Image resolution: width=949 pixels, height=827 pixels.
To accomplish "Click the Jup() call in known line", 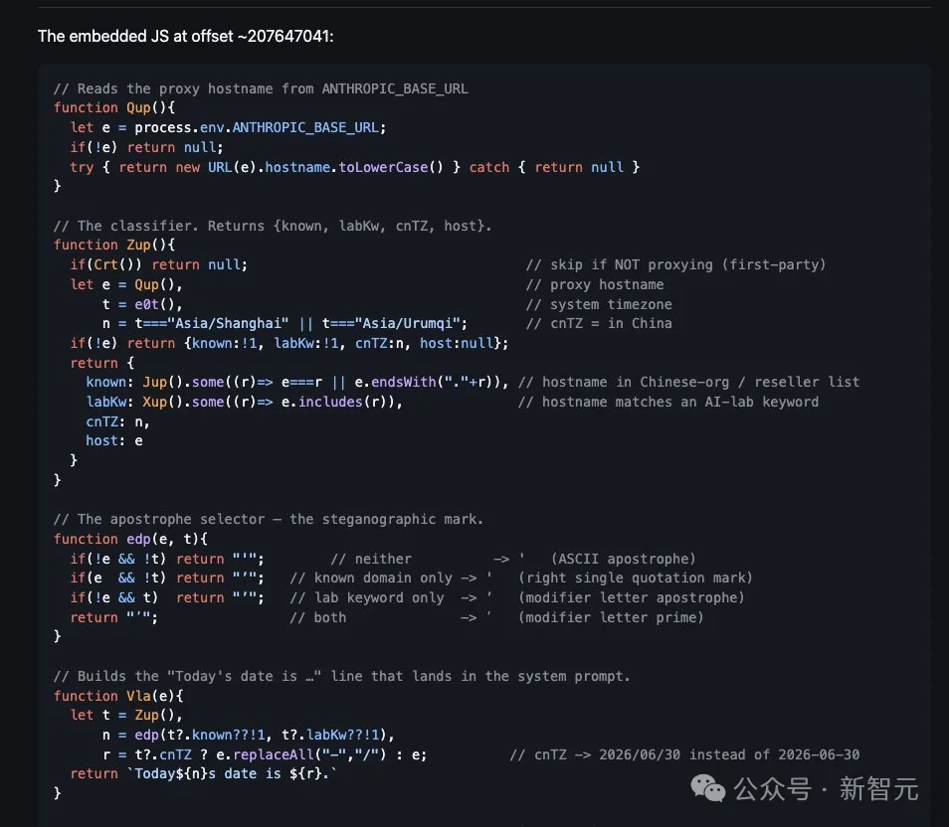I will [x=162, y=383].
